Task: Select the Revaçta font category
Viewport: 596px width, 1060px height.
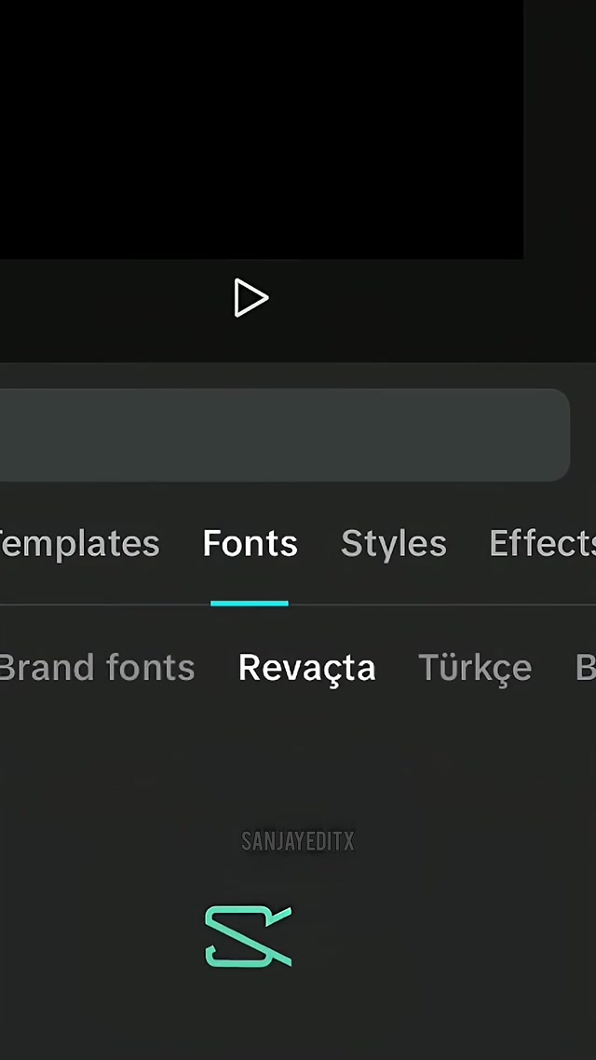Action: pos(306,668)
